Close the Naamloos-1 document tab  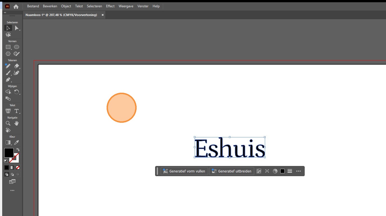coord(103,15)
